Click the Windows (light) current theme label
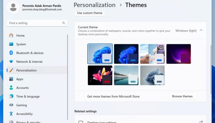 [x=186, y=31]
